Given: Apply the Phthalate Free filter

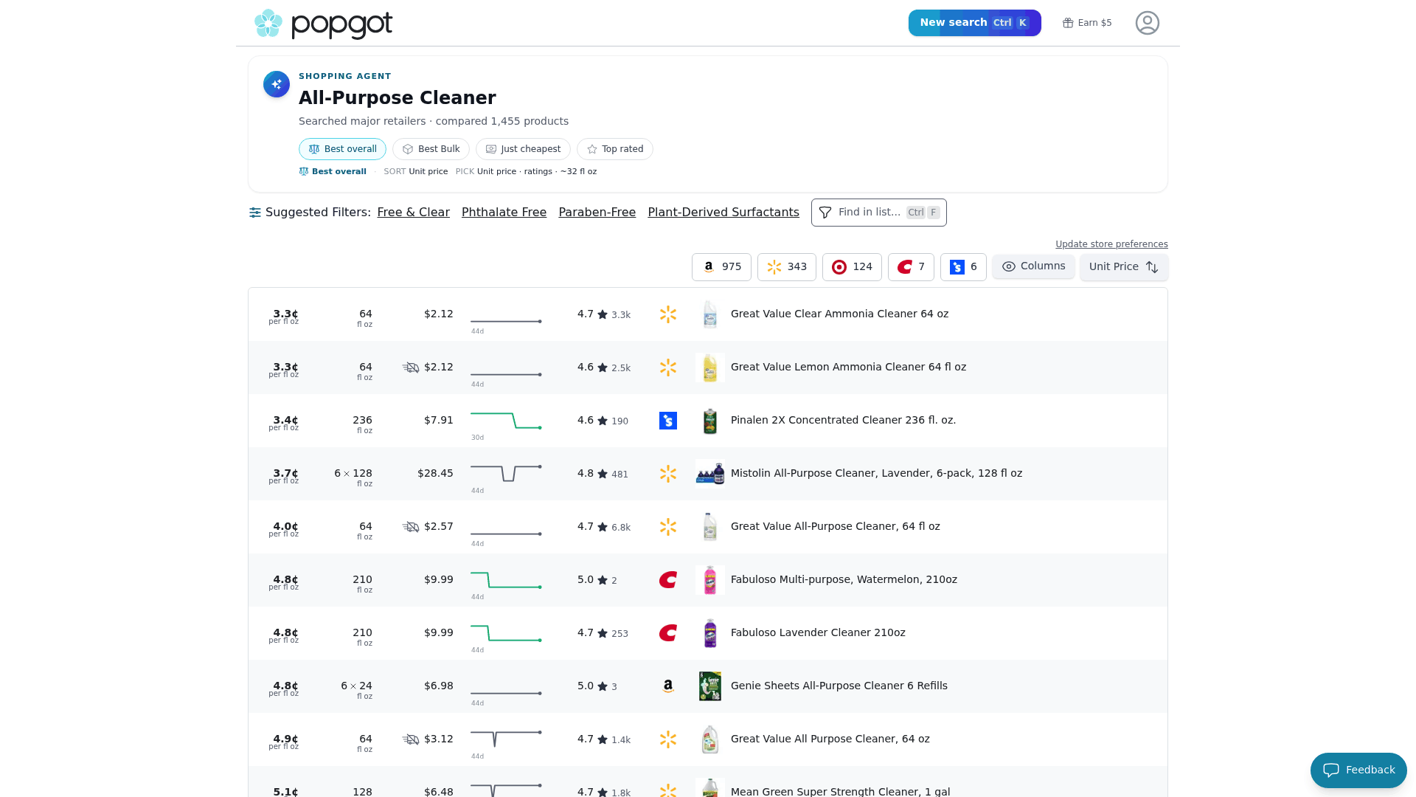Looking at the screenshot, I should coord(504,213).
